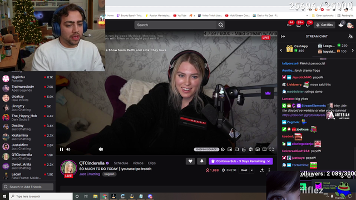Open Jinnytty channel in sidebar
Viewport: 356px width, 200px height.
(28, 108)
